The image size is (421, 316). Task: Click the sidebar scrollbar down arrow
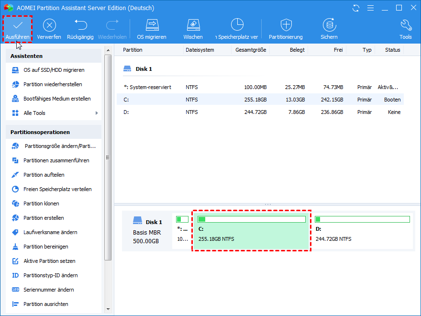coord(108,309)
